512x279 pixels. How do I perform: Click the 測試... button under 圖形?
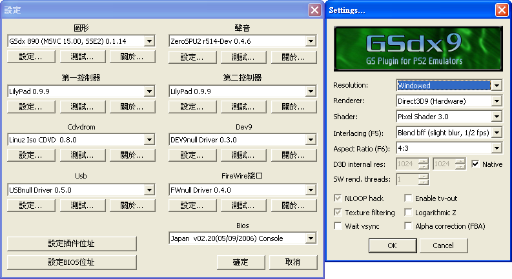(83, 57)
